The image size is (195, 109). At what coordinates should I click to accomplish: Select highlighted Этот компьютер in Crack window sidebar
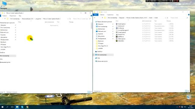(103, 55)
